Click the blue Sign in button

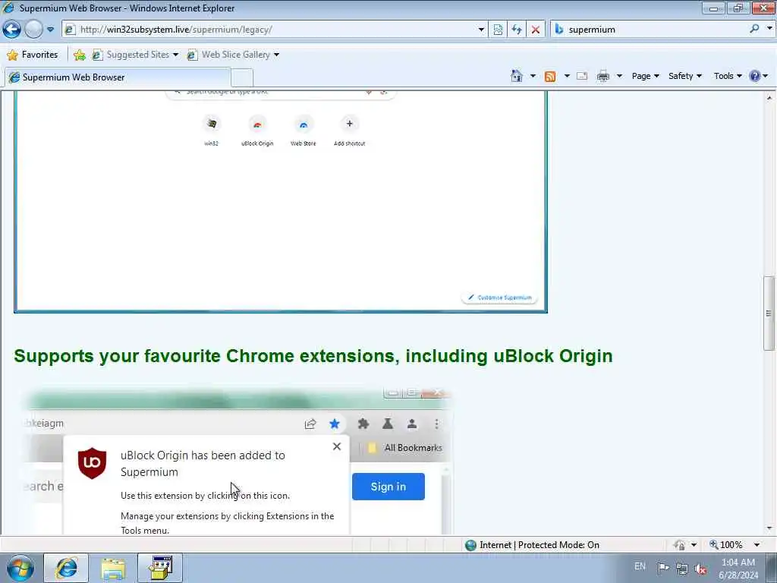(x=388, y=487)
